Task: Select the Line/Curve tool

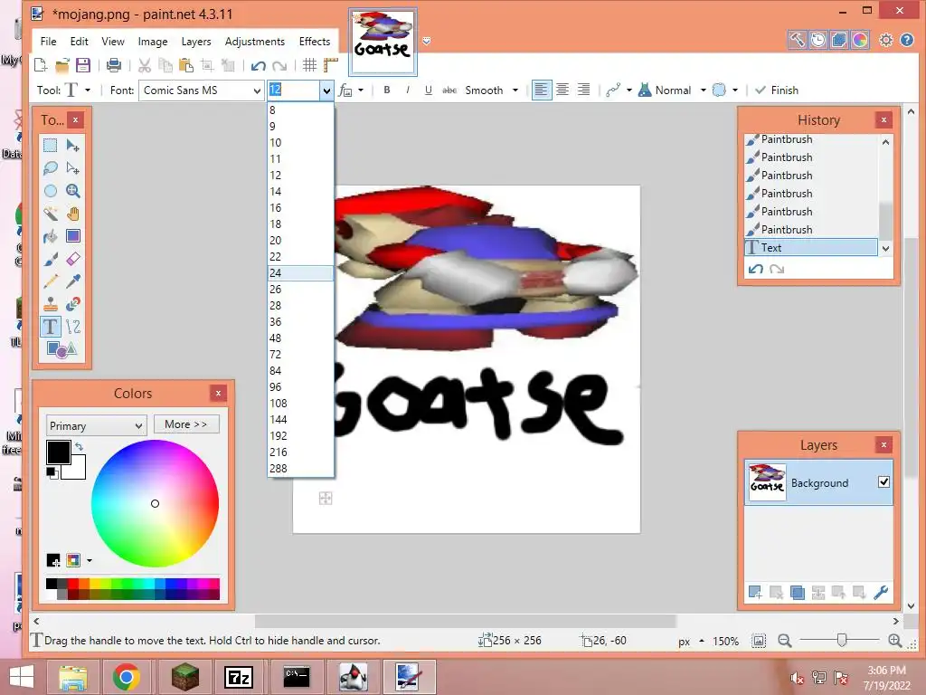Action: 73,326
